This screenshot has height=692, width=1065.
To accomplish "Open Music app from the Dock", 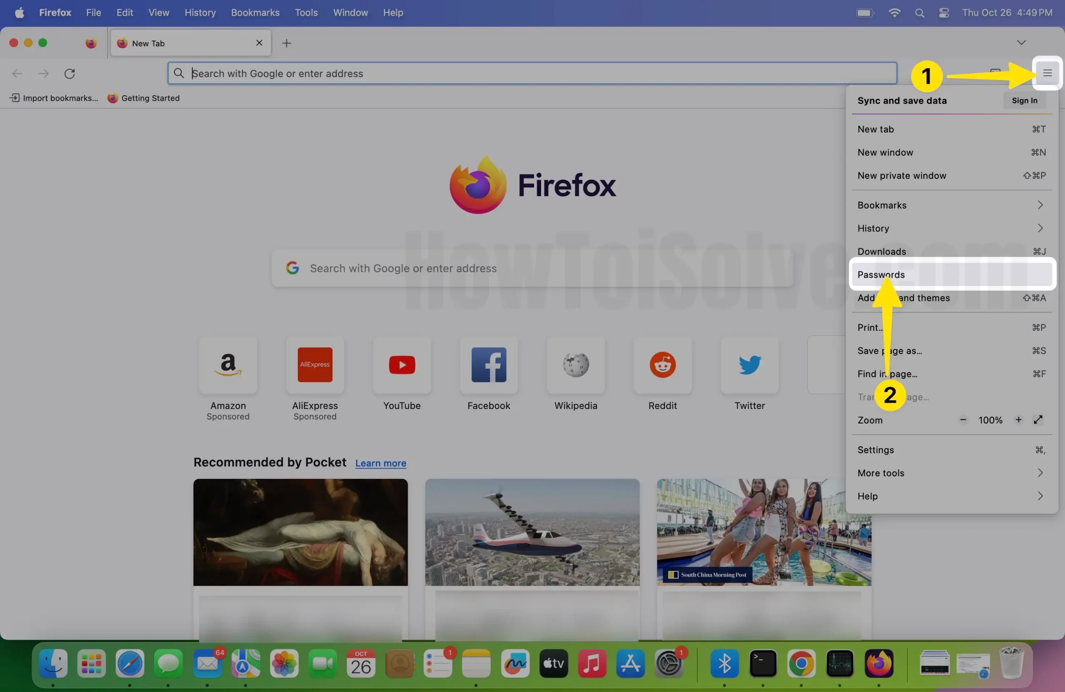I will (592, 663).
